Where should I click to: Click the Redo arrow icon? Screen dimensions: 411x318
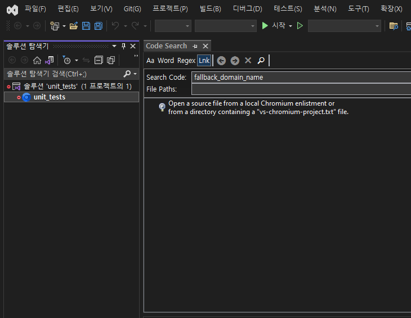coord(135,26)
